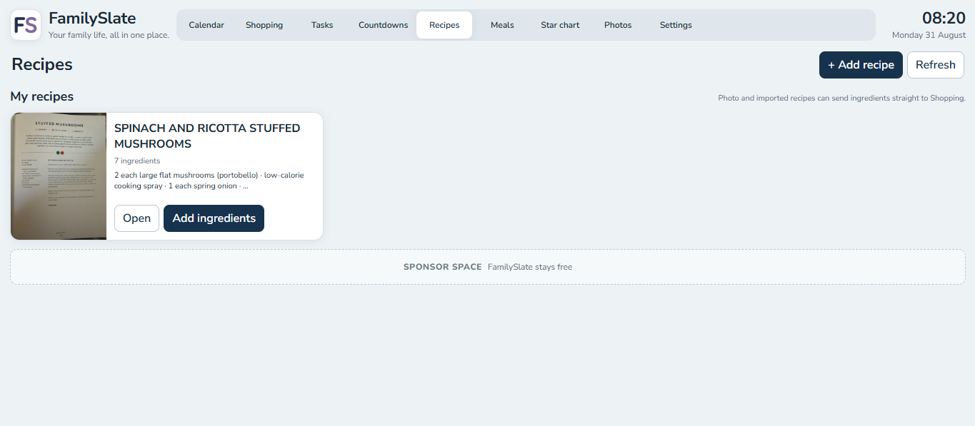The image size is (975, 426).
Task: Click the ingredient preview starting '2 each large flat mushrooms'
Action: pos(209,181)
